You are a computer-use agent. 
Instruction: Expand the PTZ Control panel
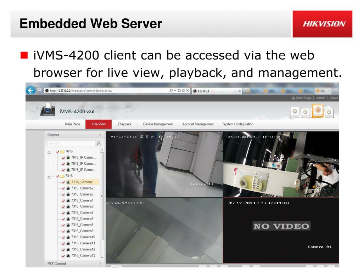coord(100,263)
